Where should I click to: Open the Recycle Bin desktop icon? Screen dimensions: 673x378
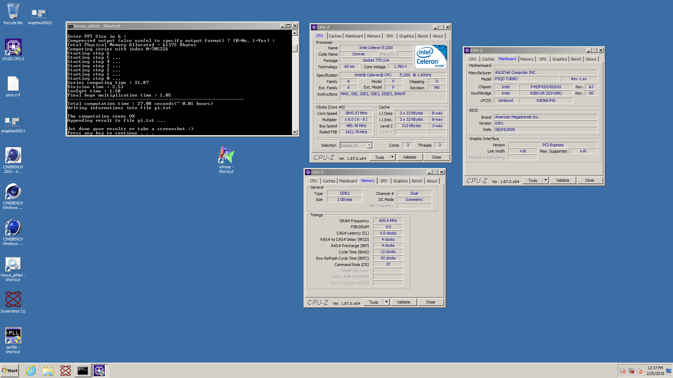click(x=13, y=14)
